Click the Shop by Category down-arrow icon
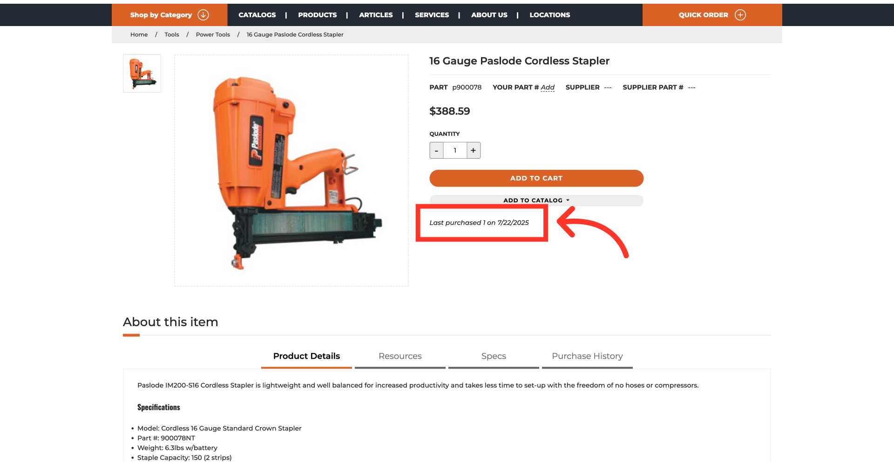Viewport: 894px width, 462px height. point(203,15)
